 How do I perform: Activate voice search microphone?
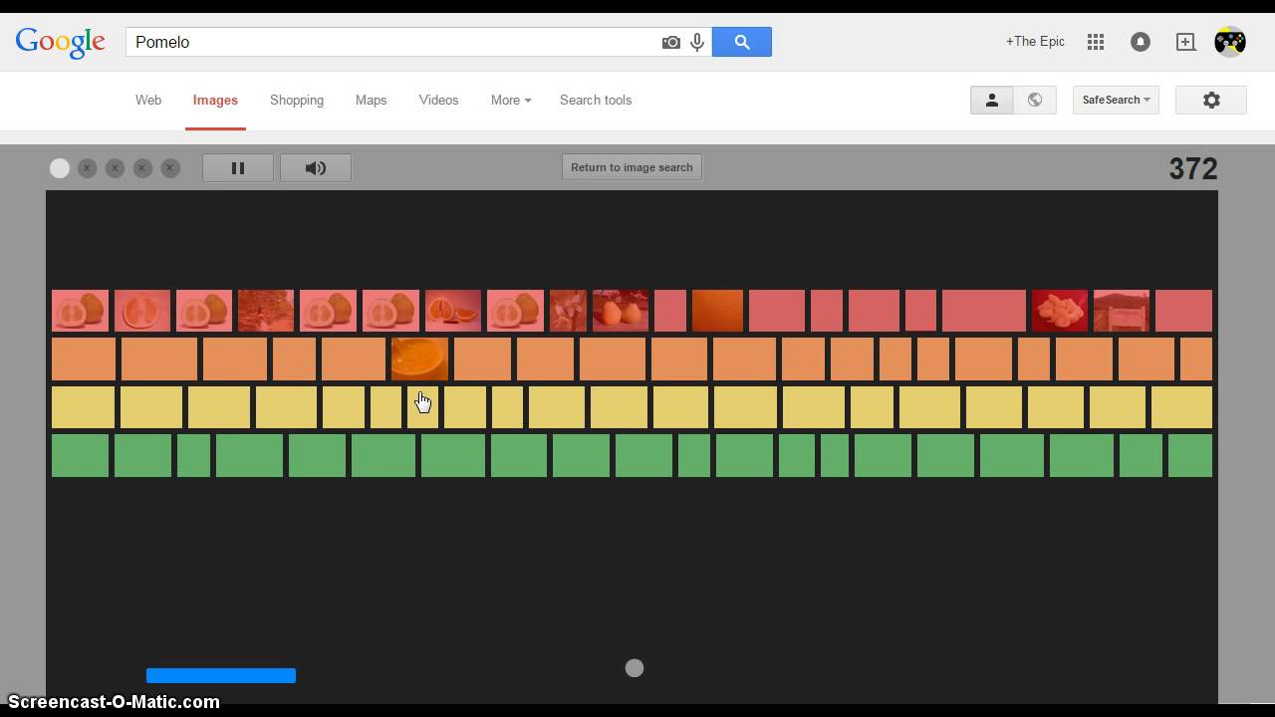pos(697,42)
